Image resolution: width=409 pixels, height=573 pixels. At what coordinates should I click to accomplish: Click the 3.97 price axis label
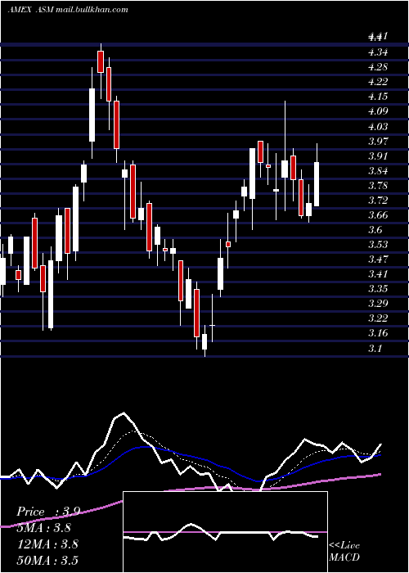pos(378,141)
